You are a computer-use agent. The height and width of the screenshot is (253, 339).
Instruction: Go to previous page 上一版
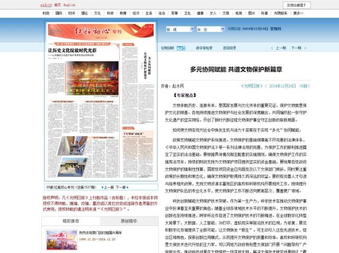(x=108, y=187)
